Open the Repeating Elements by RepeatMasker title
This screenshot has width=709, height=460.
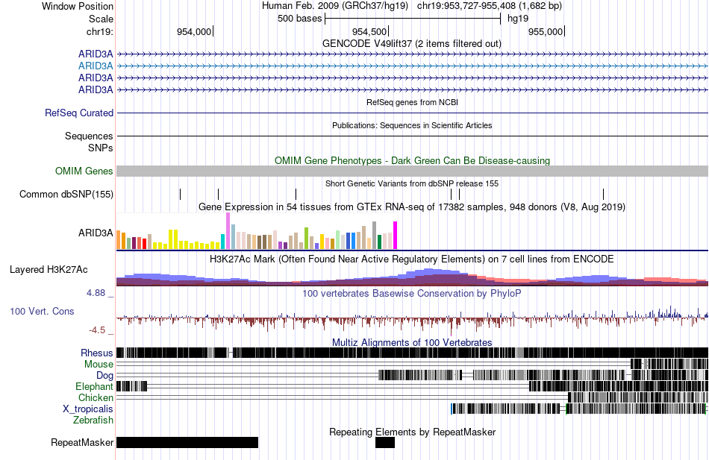click(x=413, y=432)
